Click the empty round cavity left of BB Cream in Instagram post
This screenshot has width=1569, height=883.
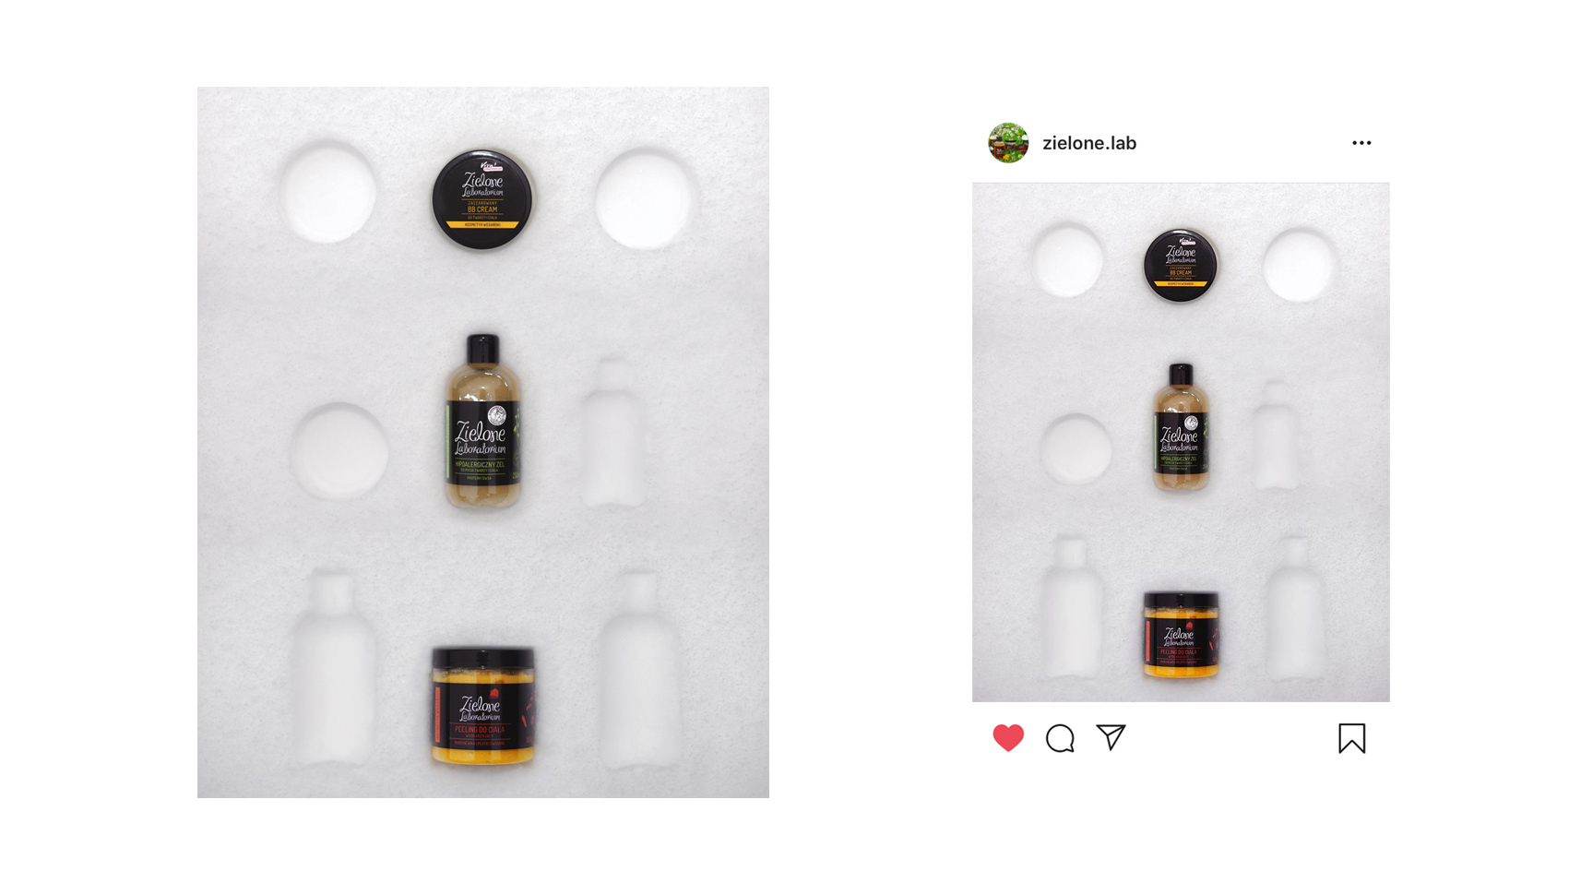click(x=1068, y=259)
